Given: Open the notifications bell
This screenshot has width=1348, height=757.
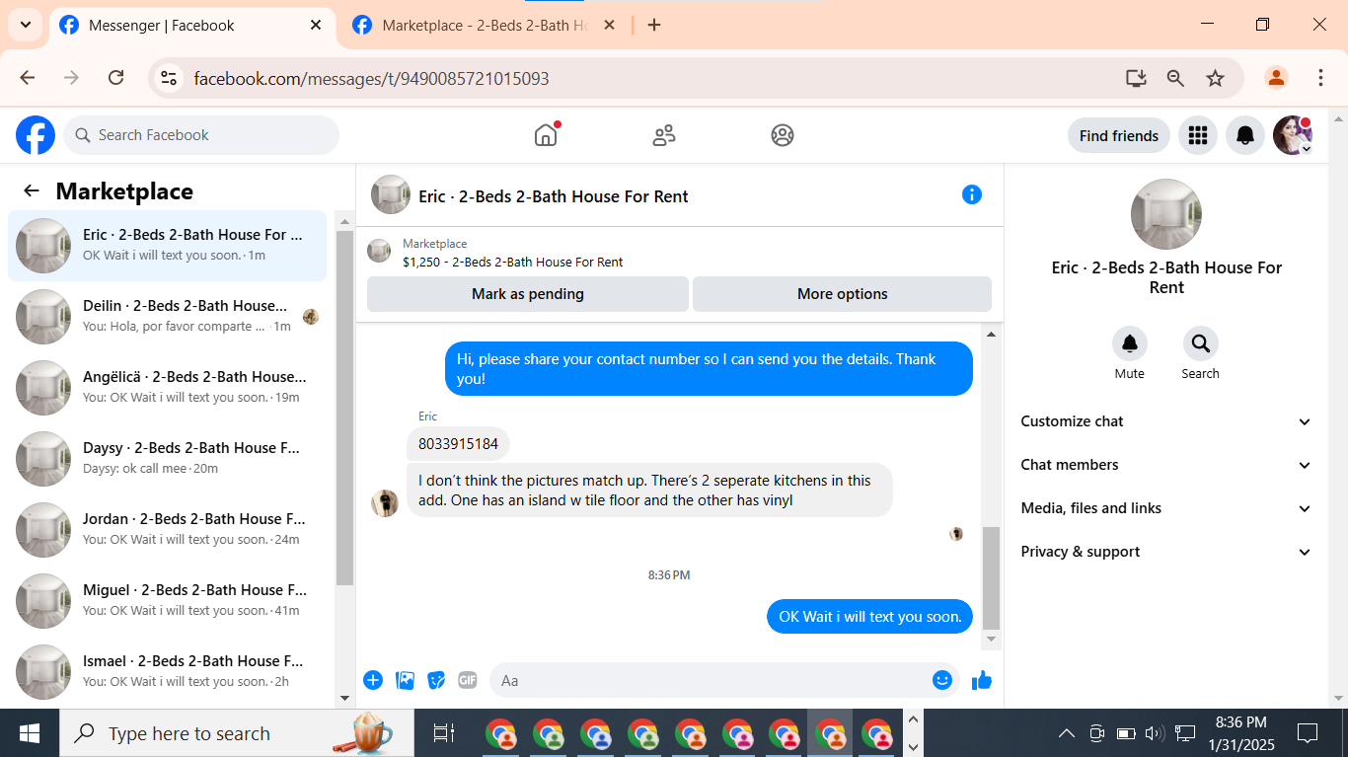Looking at the screenshot, I should (1245, 135).
